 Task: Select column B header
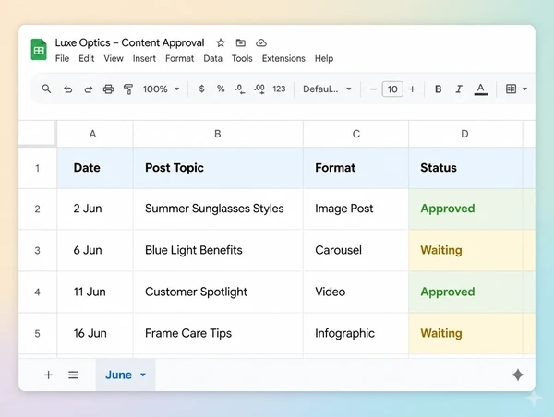218,134
